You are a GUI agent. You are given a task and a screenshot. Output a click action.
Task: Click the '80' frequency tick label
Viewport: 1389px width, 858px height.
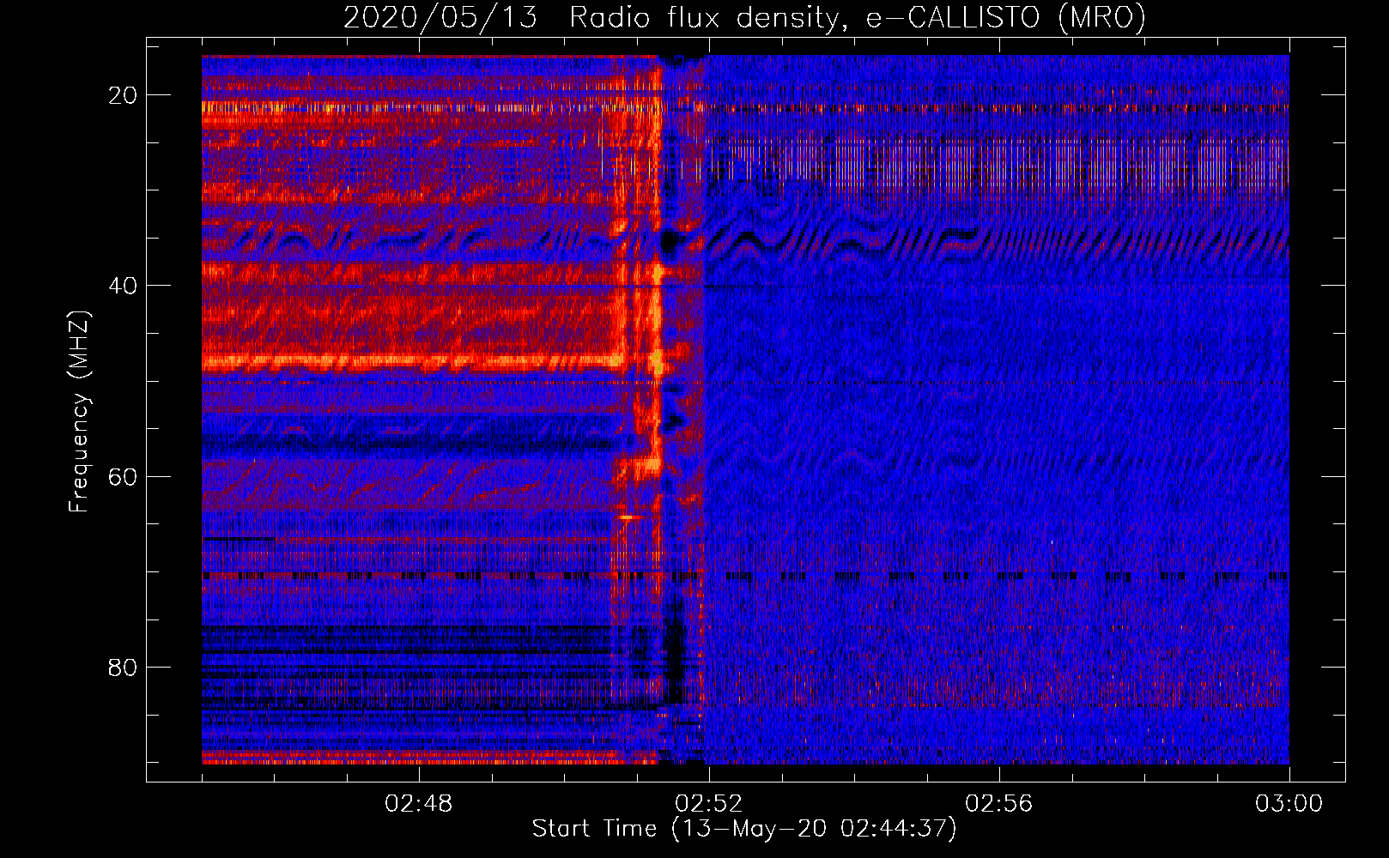pos(123,667)
